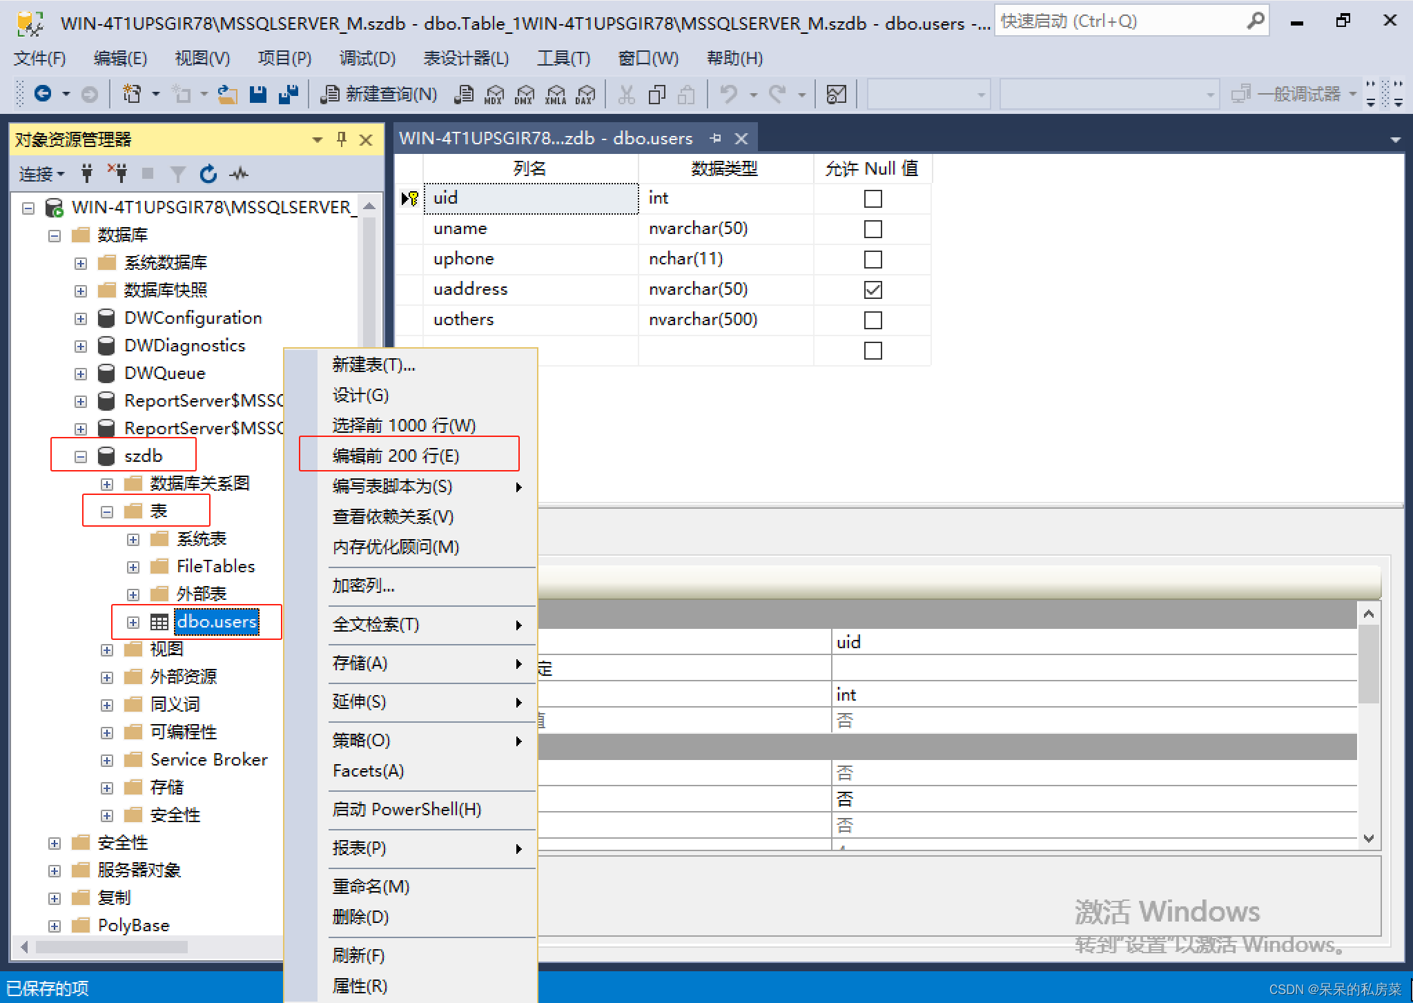Open the 连接 (Connect) dropdown
The width and height of the screenshot is (1413, 1003).
41,174
